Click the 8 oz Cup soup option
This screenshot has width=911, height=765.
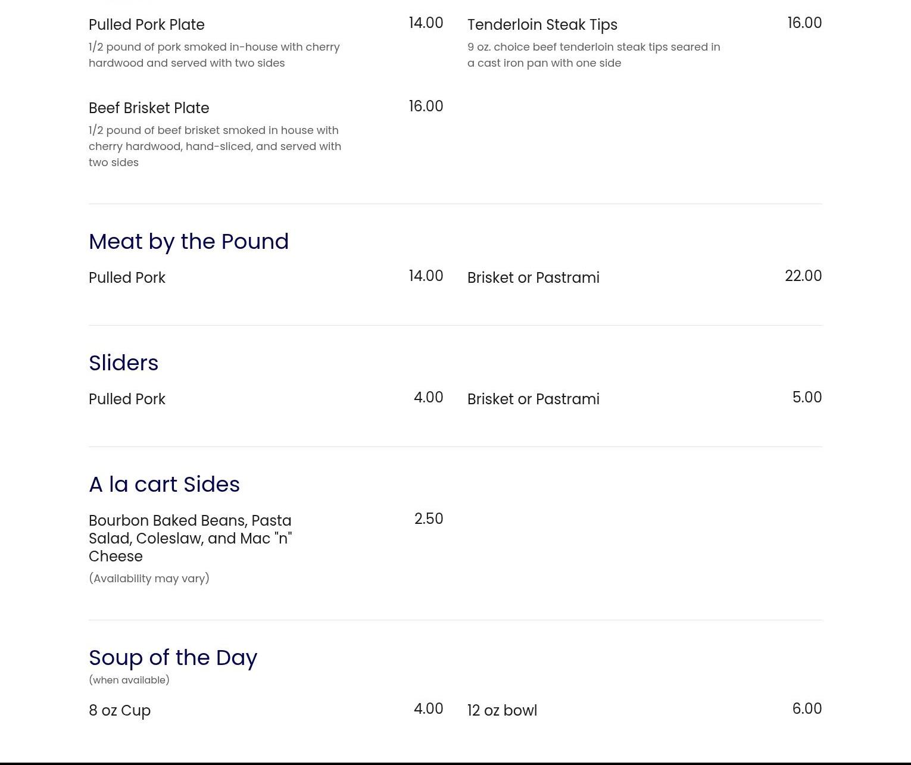(120, 711)
